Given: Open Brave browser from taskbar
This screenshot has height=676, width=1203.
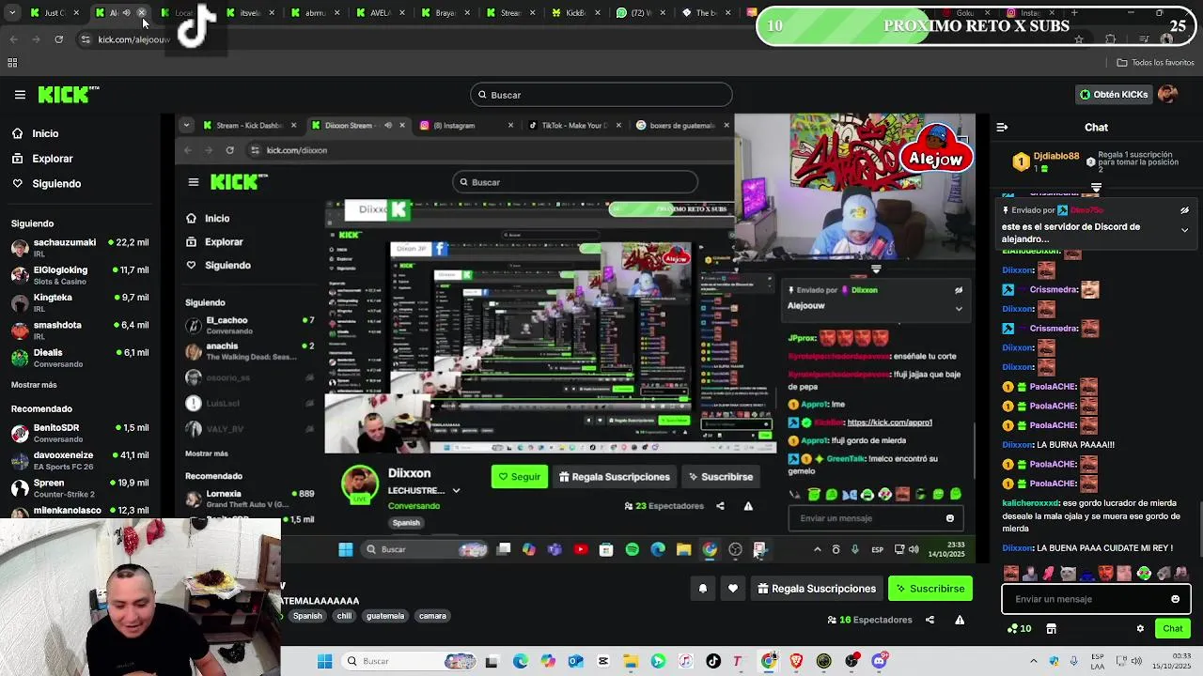Looking at the screenshot, I should point(796,661).
